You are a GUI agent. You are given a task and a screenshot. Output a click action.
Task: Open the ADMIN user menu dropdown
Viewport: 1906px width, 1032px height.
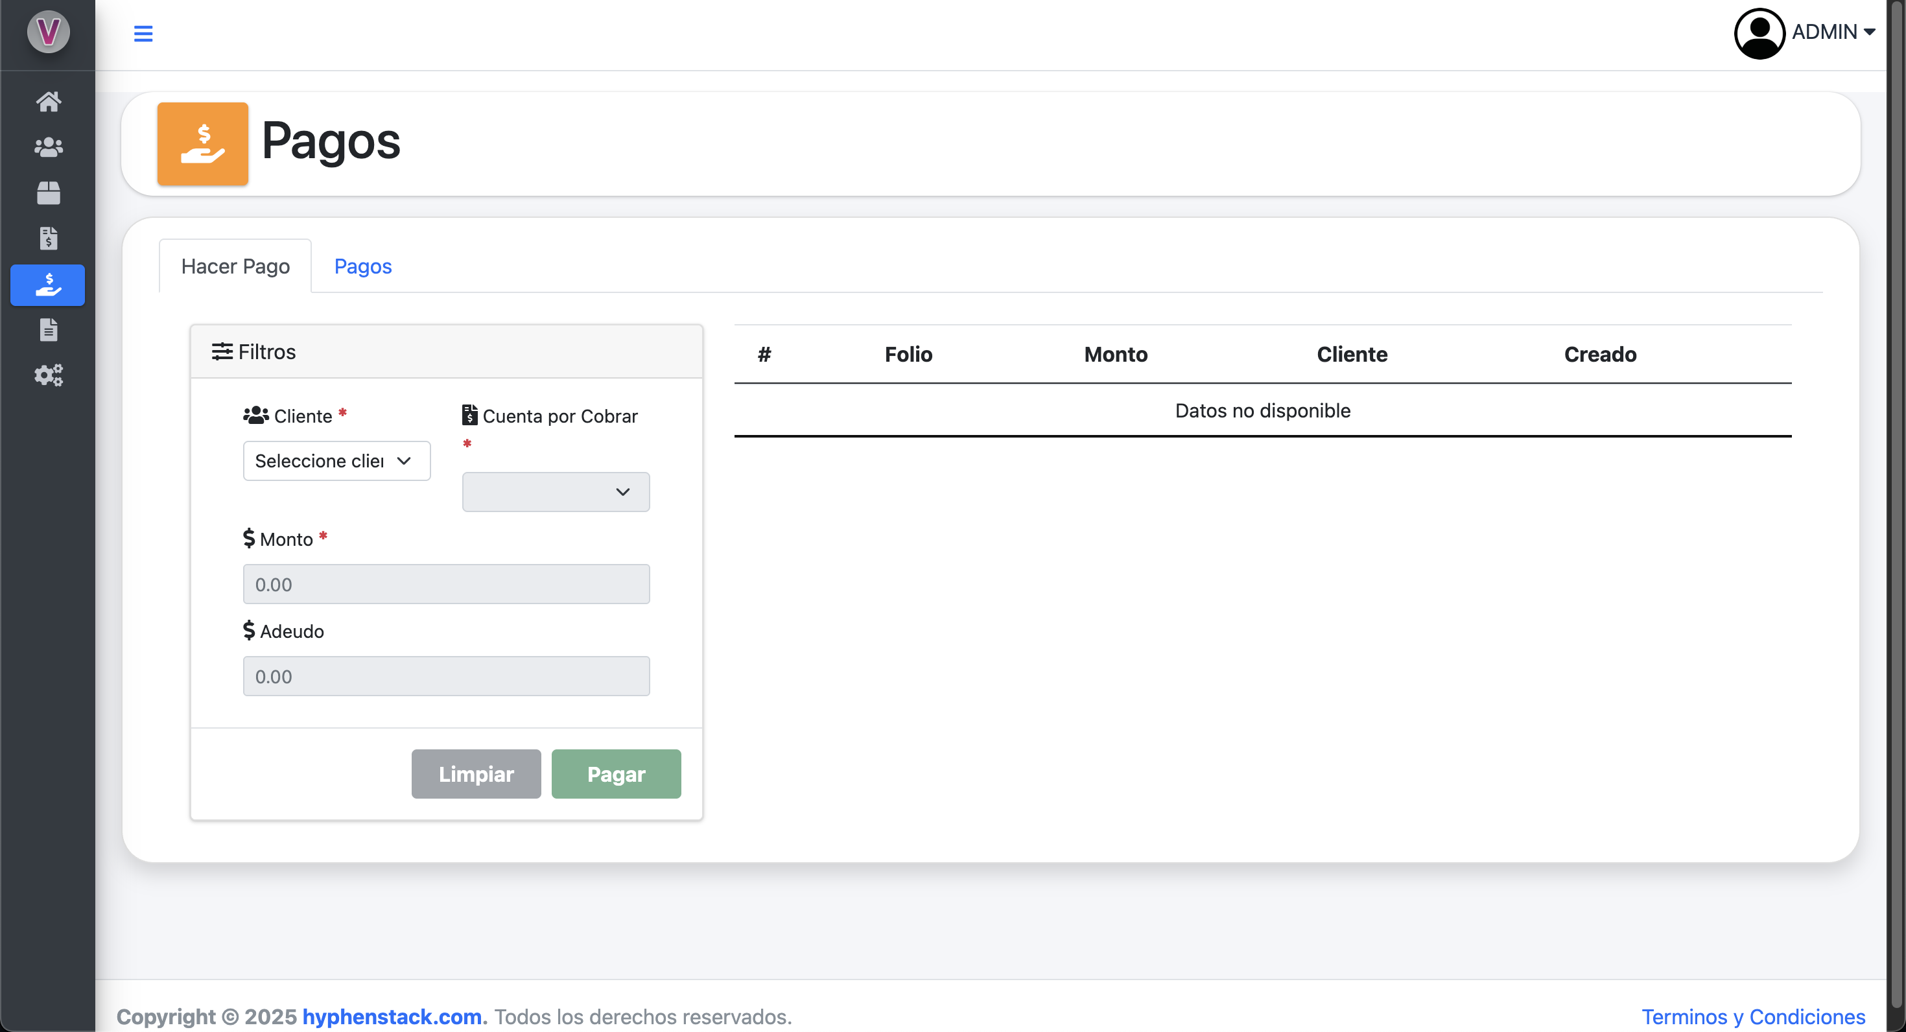click(x=1833, y=32)
